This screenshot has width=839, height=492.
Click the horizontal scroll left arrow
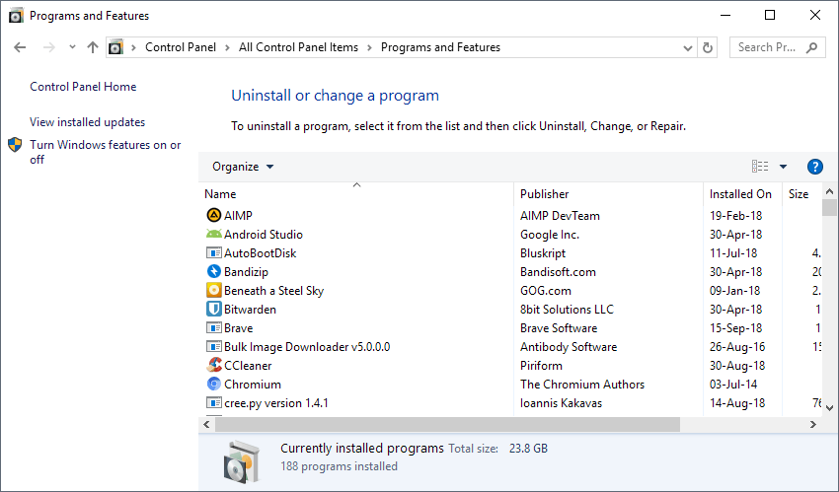coord(206,425)
